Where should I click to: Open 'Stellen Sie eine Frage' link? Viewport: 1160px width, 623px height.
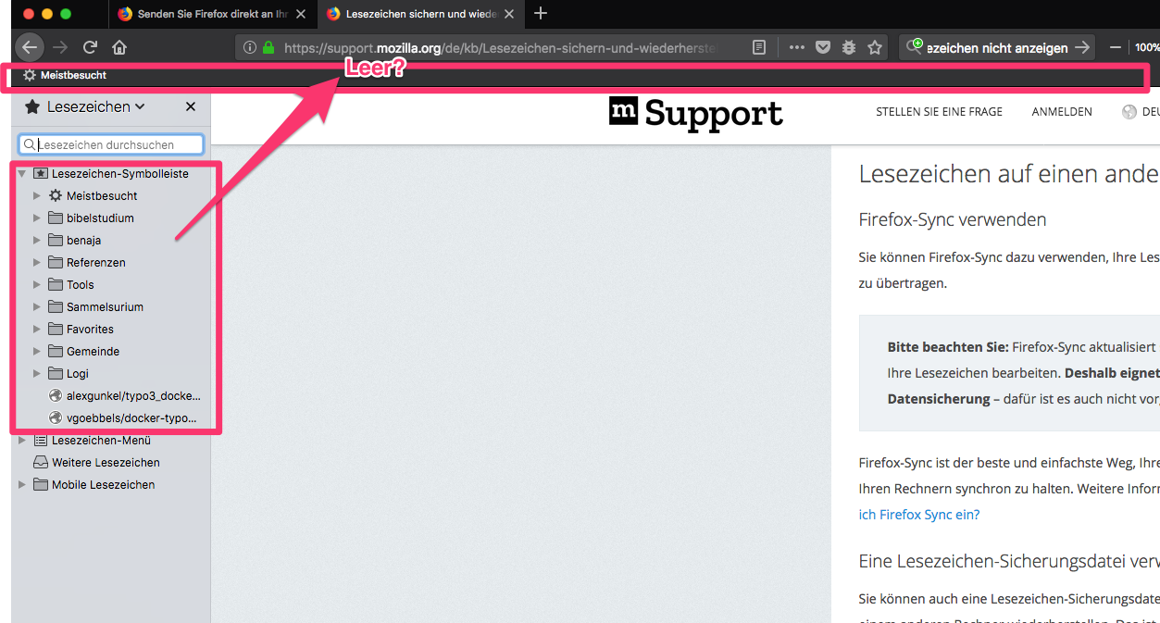(x=939, y=111)
